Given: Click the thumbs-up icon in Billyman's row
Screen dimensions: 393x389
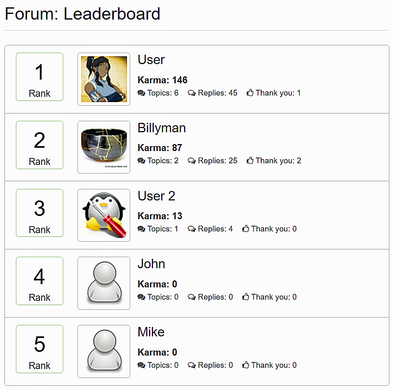Looking at the screenshot, I should [250, 160].
